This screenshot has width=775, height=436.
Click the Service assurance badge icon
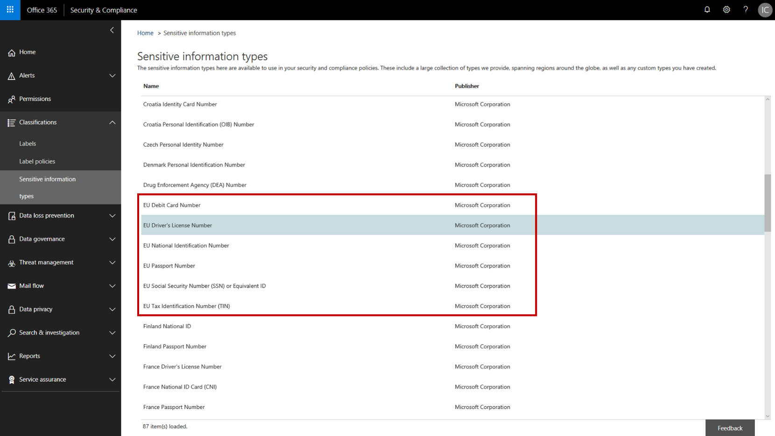[12, 380]
